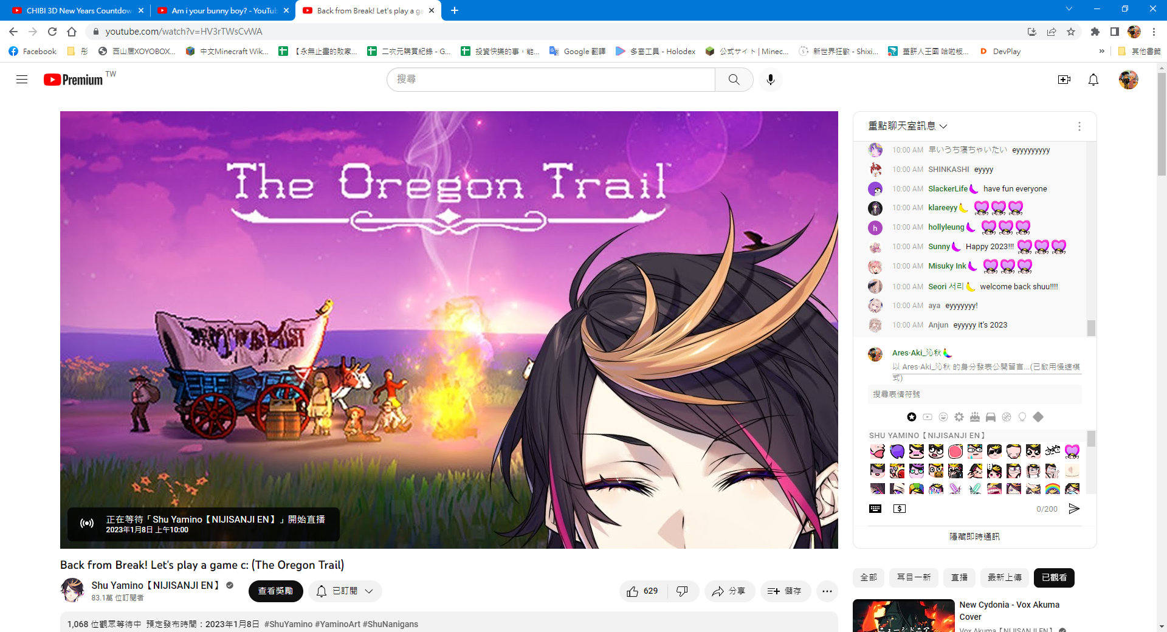The width and height of the screenshot is (1167, 632).
Task: Open New Cydonia Vox Akuma video thumbnail
Action: pos(904,616)
